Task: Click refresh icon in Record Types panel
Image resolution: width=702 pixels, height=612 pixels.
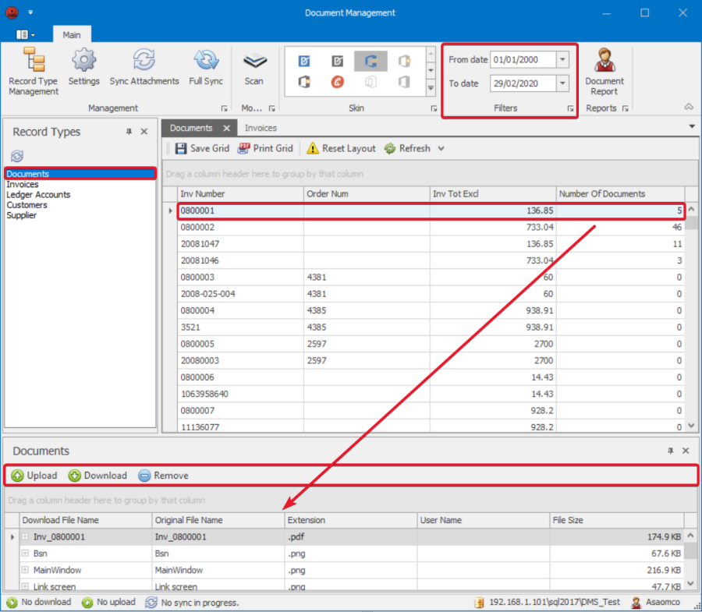Action: [x=17, y=157]
